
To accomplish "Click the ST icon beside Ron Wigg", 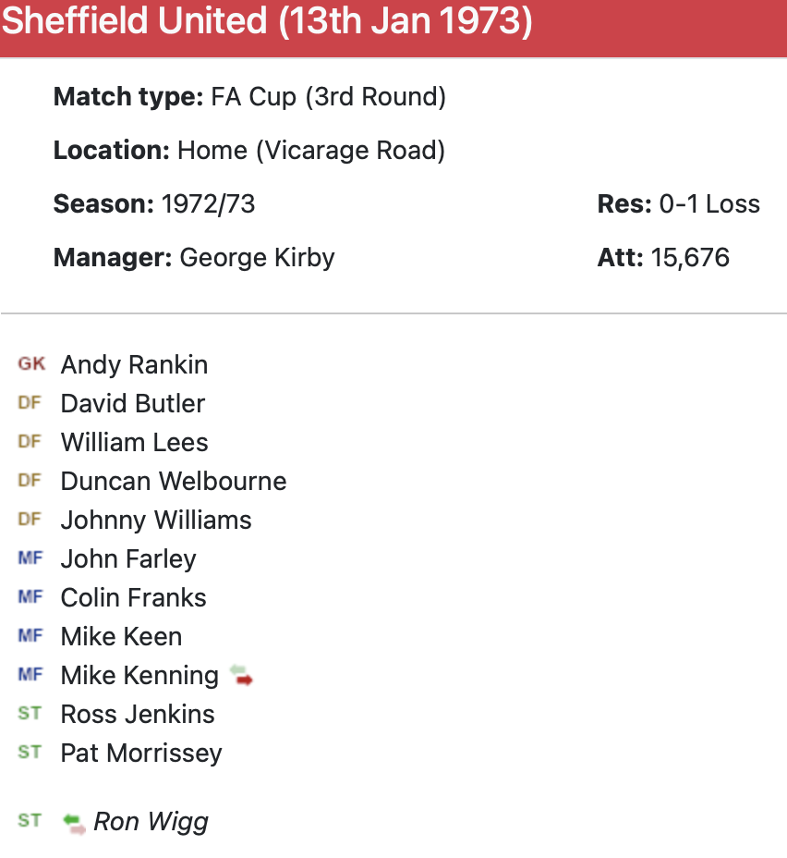I will [30, 821].
